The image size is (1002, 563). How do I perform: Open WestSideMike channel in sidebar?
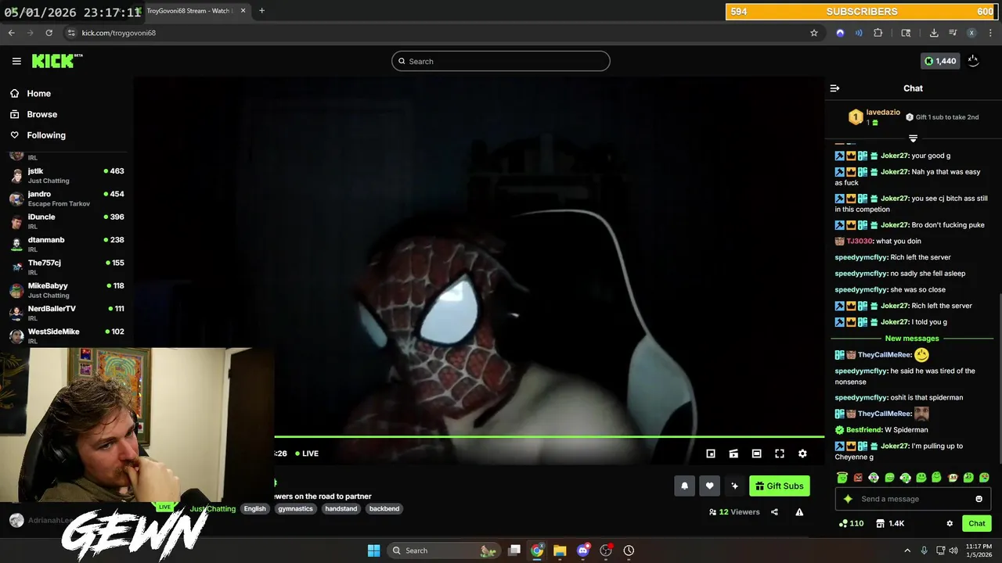tap(67, 336)
